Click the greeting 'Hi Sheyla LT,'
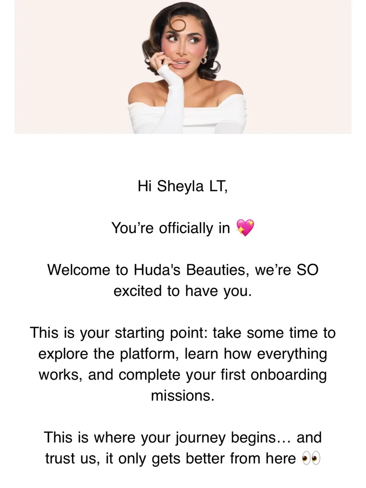Viewport: 366px width, 488px height. coord(183,187)
